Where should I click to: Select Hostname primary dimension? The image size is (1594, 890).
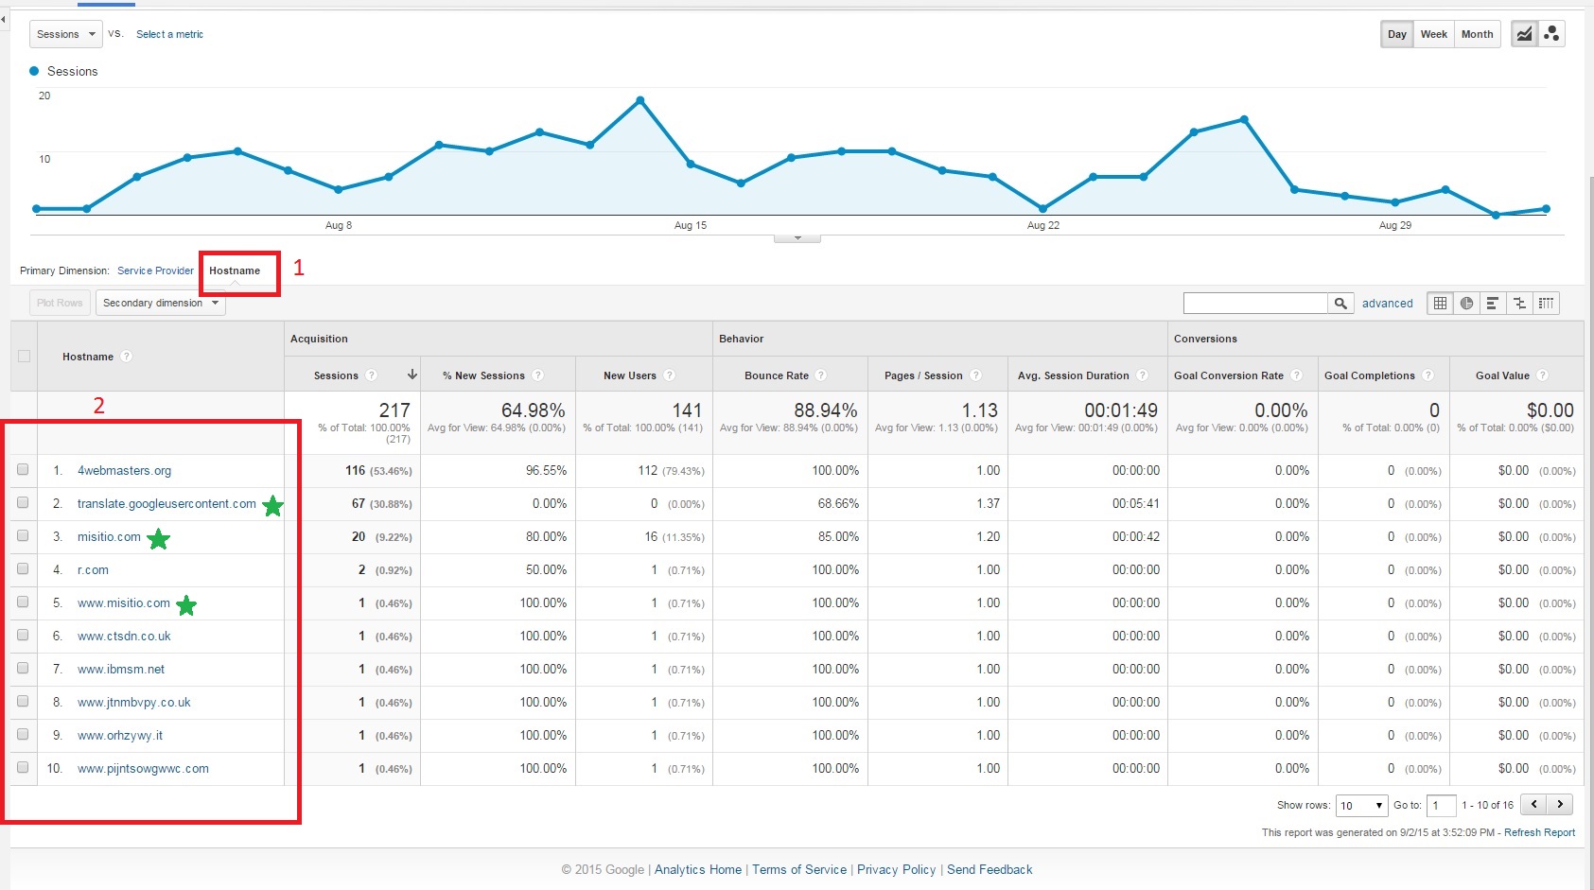(x=235, y=270)
